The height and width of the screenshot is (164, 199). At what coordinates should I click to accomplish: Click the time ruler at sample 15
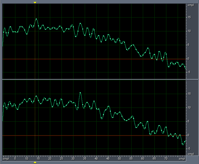(38, 159)
